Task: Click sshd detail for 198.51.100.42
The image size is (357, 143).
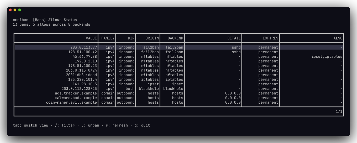Action: click(236, 52)
